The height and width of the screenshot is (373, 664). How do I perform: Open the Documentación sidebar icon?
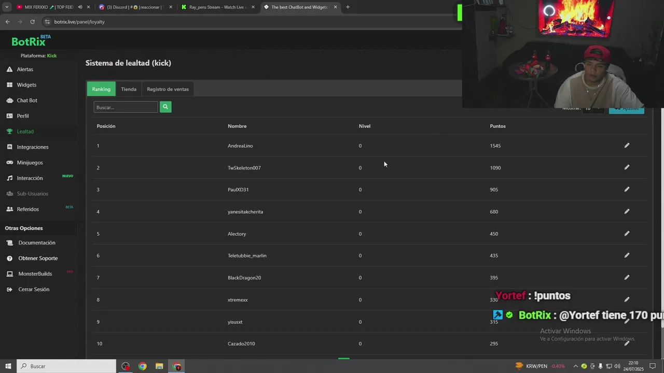click(9, 243)
